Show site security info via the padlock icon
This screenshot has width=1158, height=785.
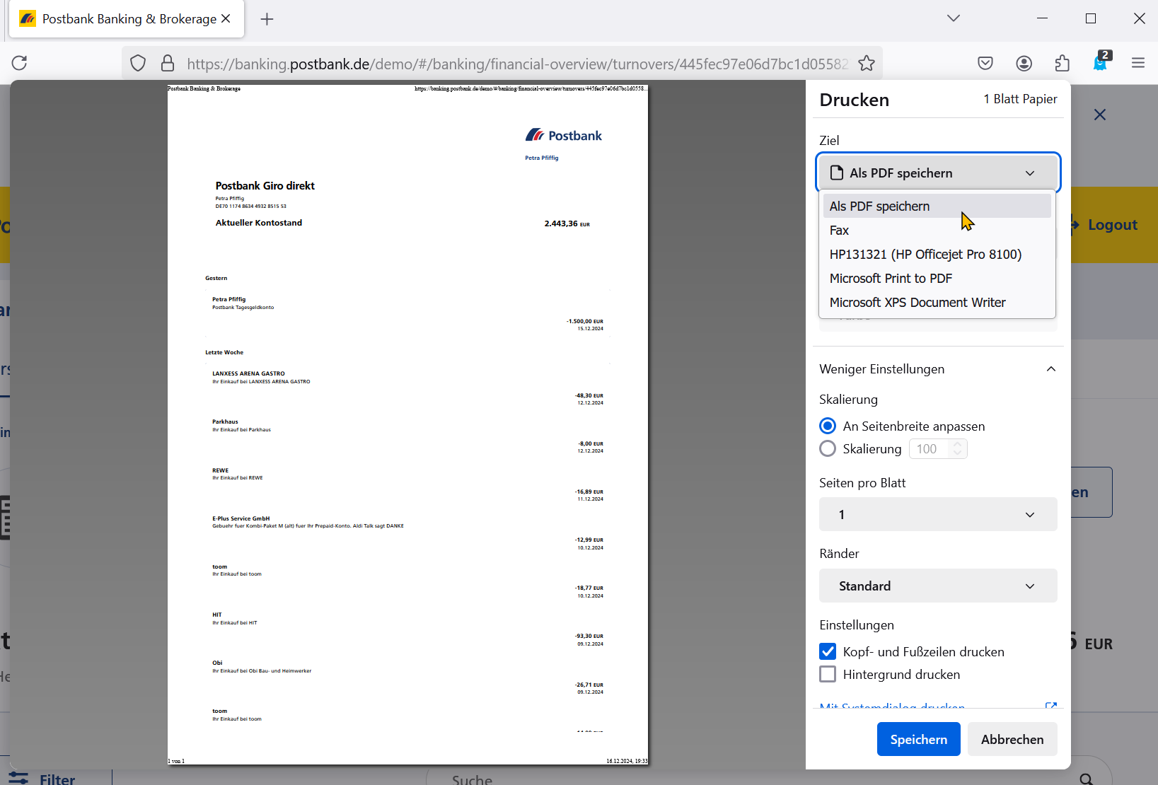(168, 64)
